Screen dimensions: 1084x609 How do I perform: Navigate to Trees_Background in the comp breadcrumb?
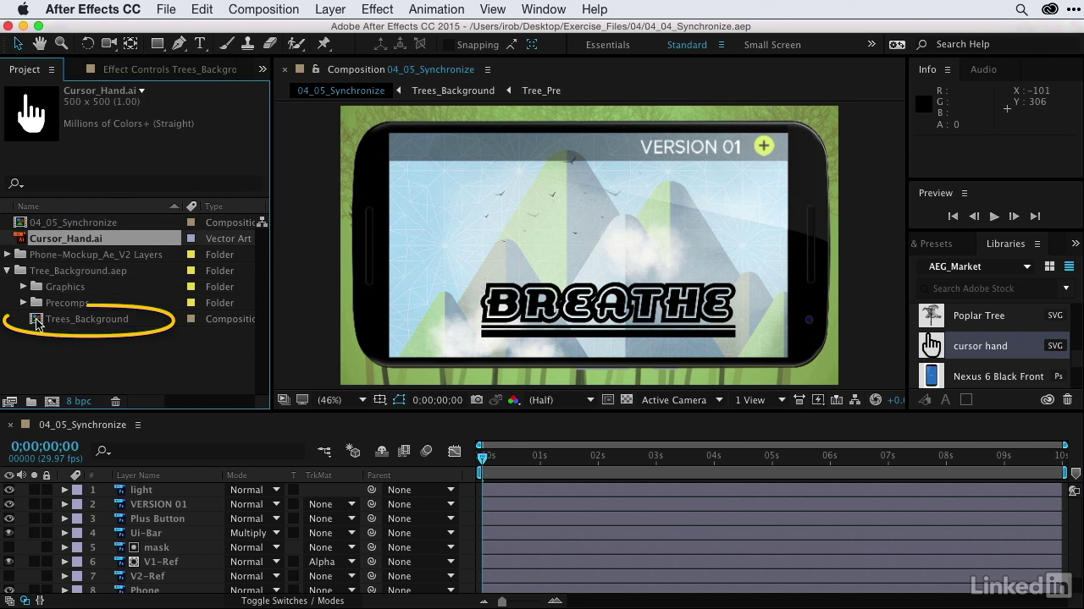click(x=453, y=91)
